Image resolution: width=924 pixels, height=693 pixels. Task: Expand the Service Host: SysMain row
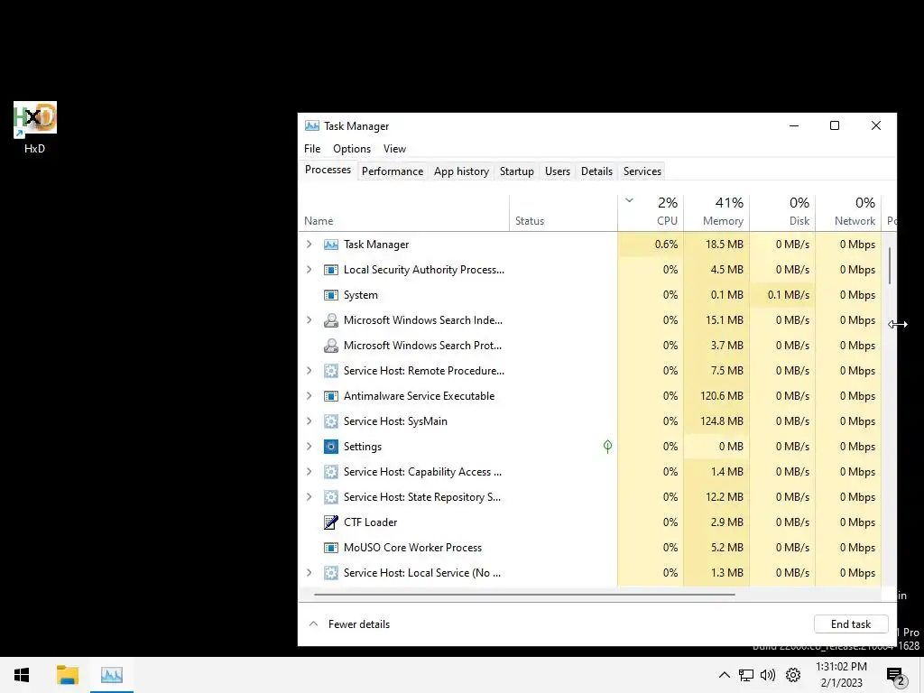coord(310,421)
